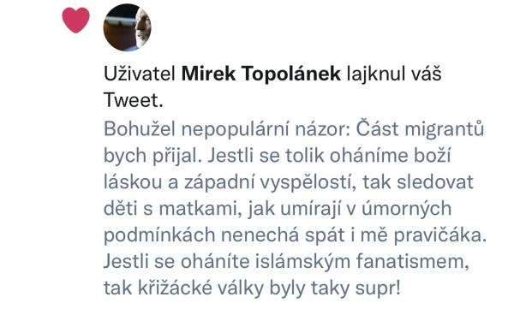514x309 pixels.
Task: Click last tweet line 'tak křižácké války'
Action: pos(252,288)
